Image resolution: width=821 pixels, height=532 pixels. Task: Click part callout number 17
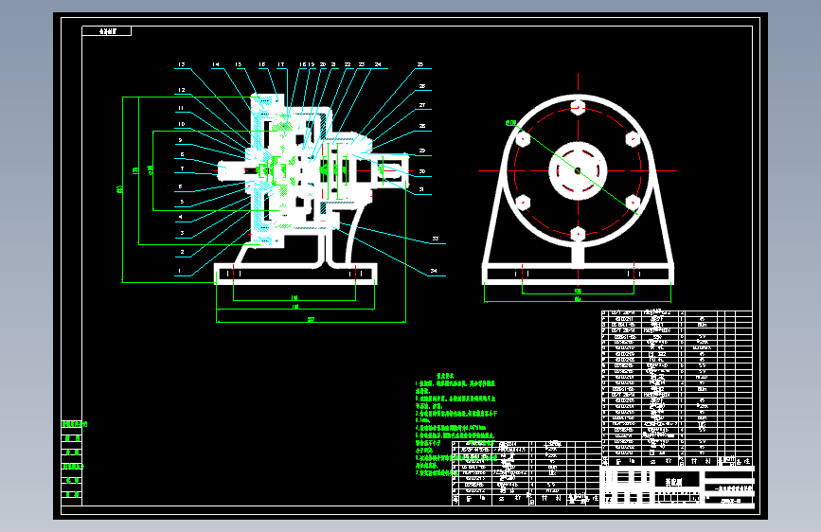click(281, 64)
